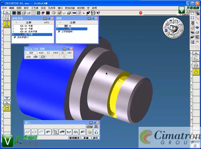
Task: Toggle eye icon of workgroup YZ row
Action: coord(66,29)
